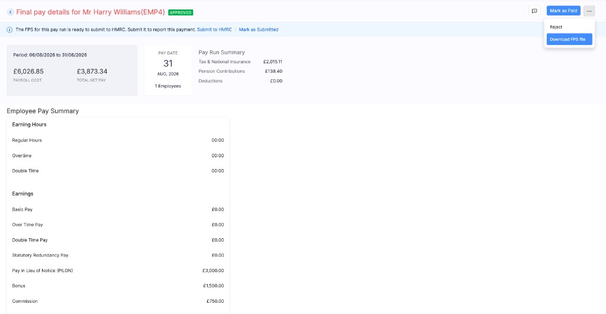Select the Pay in Lieu of Notice (PILON) label
This screenshot has width=606, height=314.
click(43, 270)
